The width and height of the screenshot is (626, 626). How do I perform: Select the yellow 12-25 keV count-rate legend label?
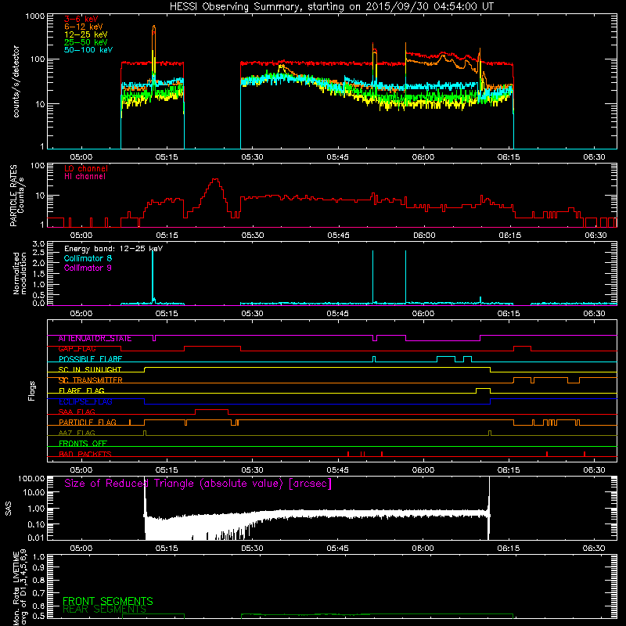tap(86, 34)
